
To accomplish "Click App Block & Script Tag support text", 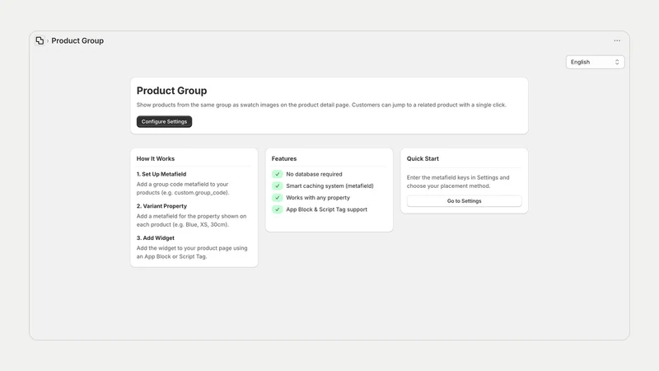I will (x=326, y=209).
